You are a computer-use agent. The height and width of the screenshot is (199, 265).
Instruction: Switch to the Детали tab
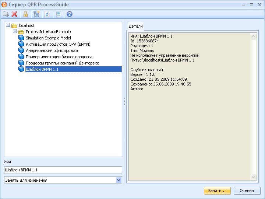pyautogui.click(x=135, y=26)
